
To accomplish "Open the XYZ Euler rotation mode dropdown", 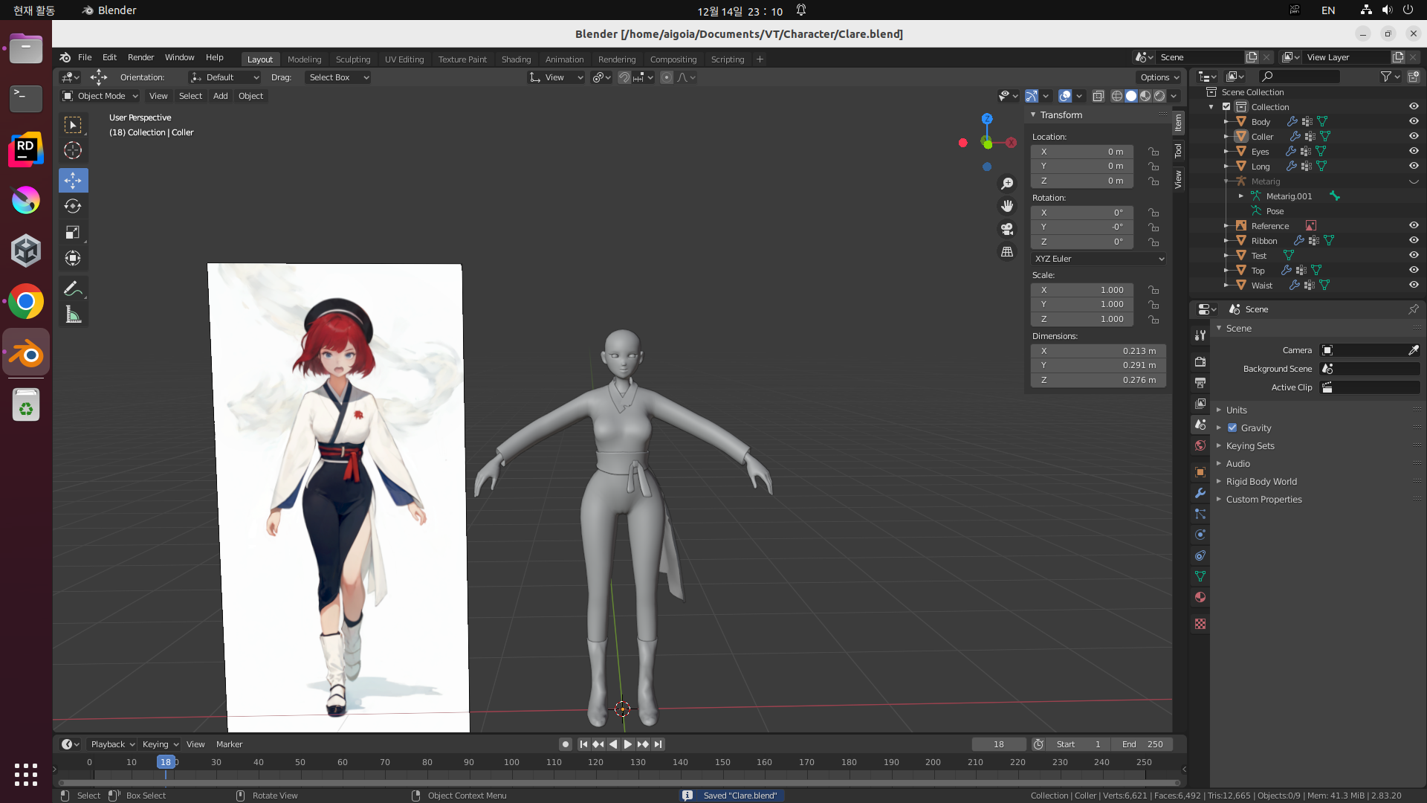I will (x=1098, y=259).
